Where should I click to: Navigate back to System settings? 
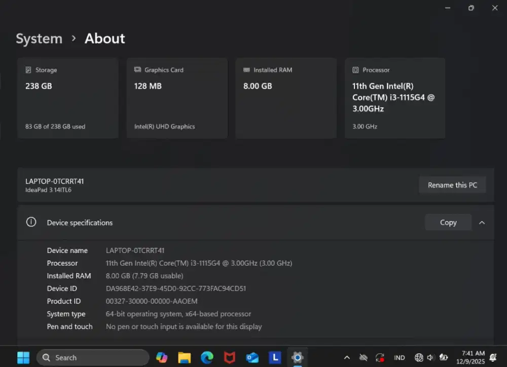(39, 38)
